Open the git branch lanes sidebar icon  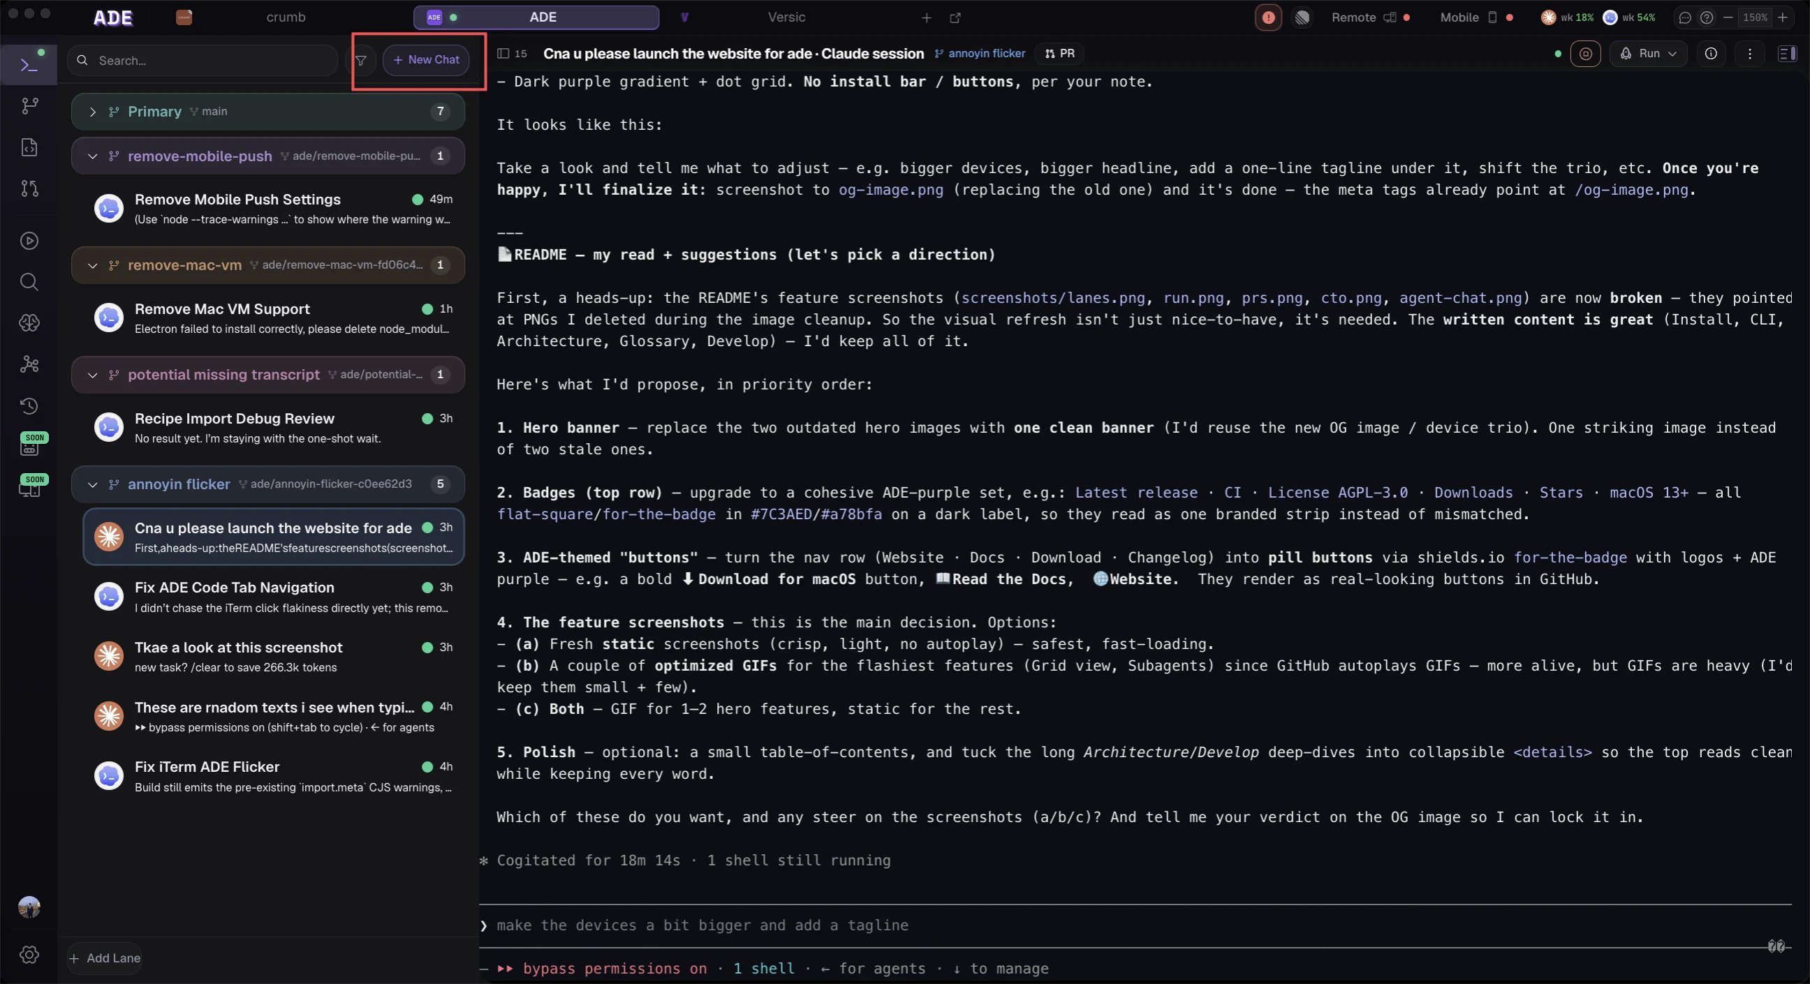tap(29, 106)
